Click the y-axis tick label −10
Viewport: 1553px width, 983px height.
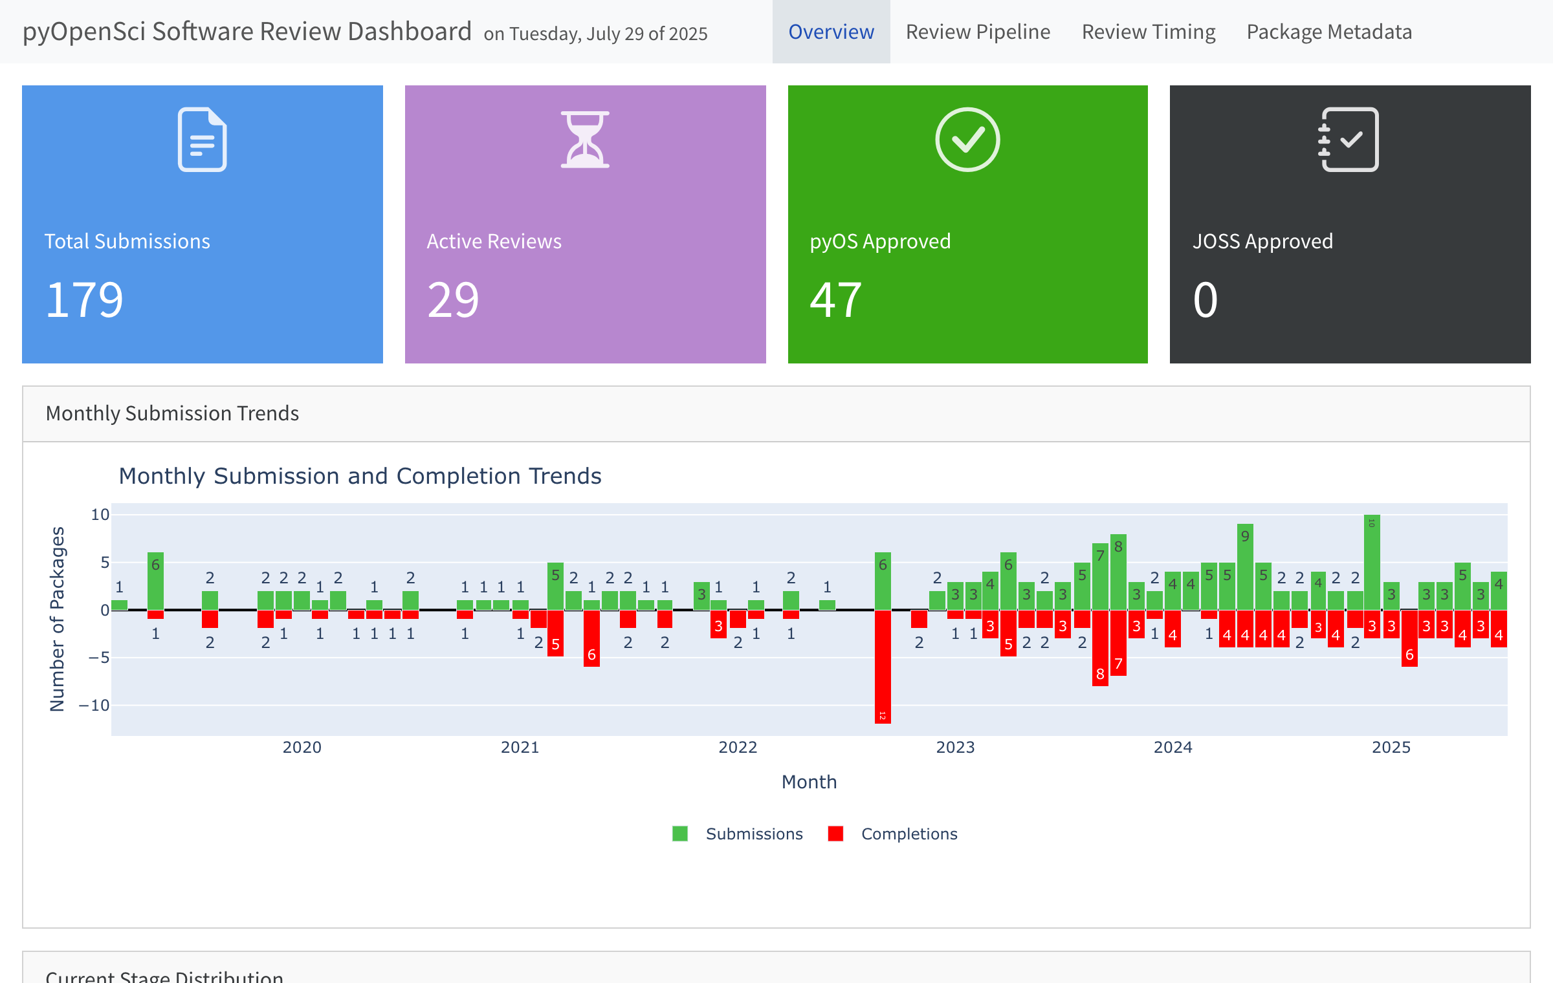(x=94, y=705)
